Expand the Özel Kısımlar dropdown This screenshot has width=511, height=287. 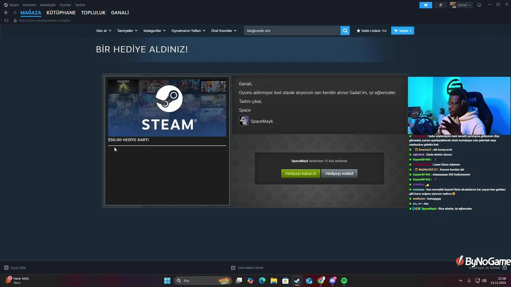click(x=224, y=31)
